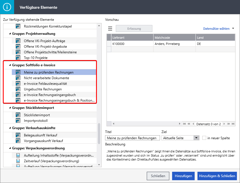Viewport: 240px width, 183px height.
Task: Click table icon beside Ungebuchte Rechnungen
Action: point(18,89)
